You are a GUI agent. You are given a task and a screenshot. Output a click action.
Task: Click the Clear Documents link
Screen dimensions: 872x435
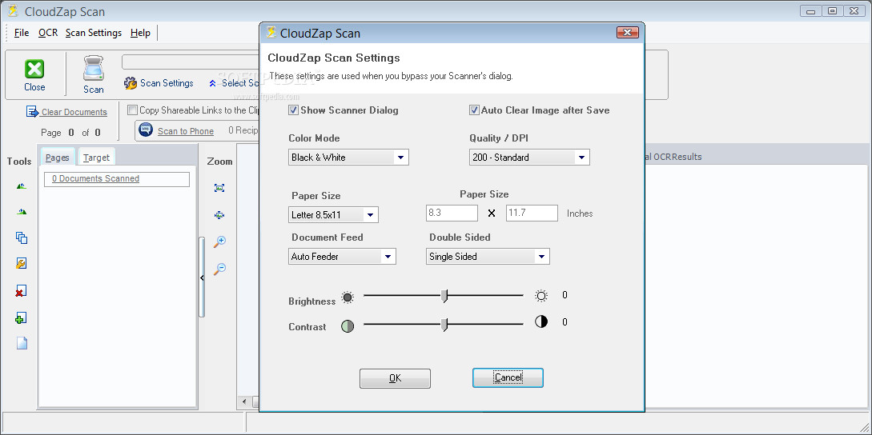point(74,112)
